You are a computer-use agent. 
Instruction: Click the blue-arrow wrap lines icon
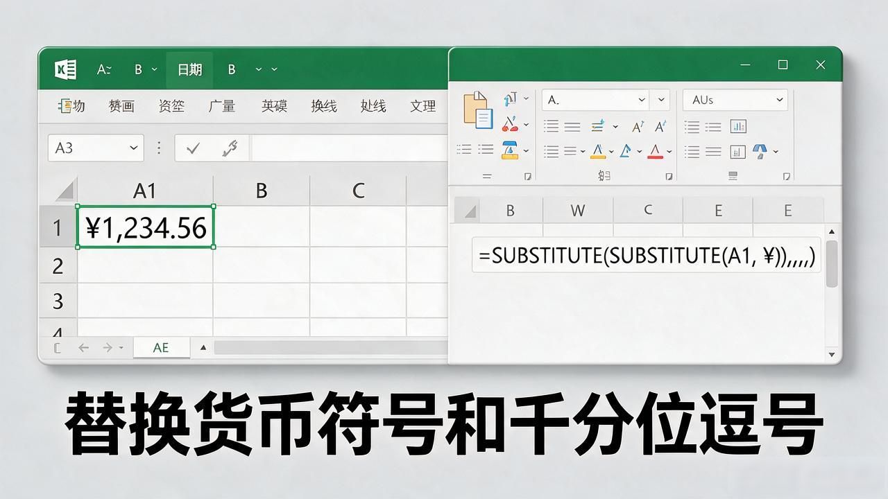(597, 126)
